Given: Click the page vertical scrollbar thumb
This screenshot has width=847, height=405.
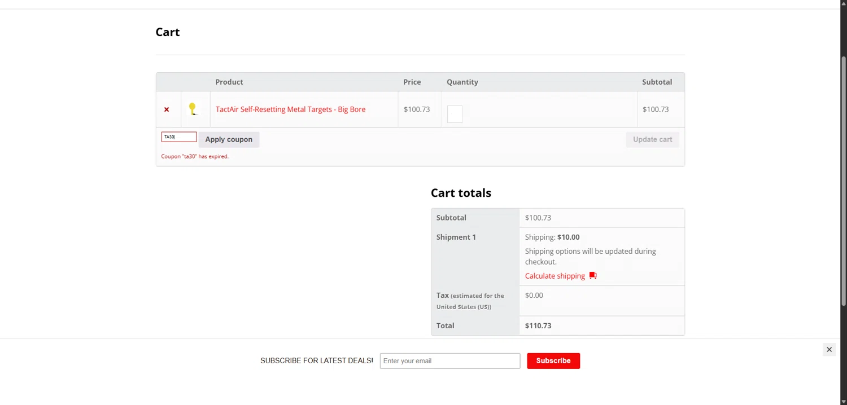Looking at the screenshot, I should click(844, 181).
